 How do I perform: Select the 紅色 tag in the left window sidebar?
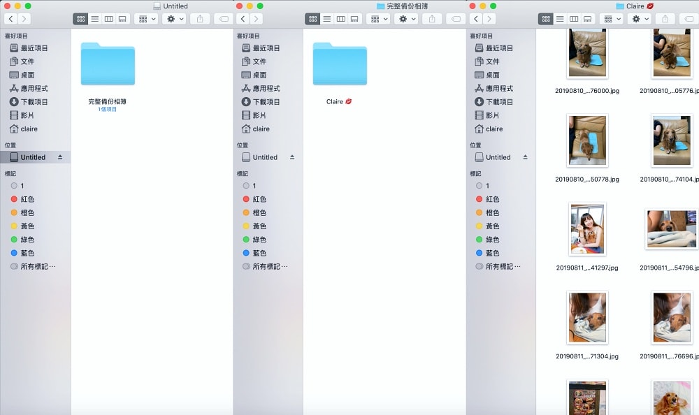27,199
